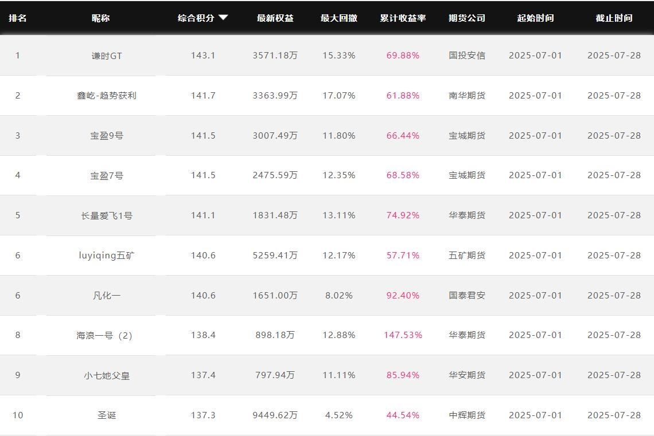Click the 9449.62万 equity value

(x=275, y=415)
